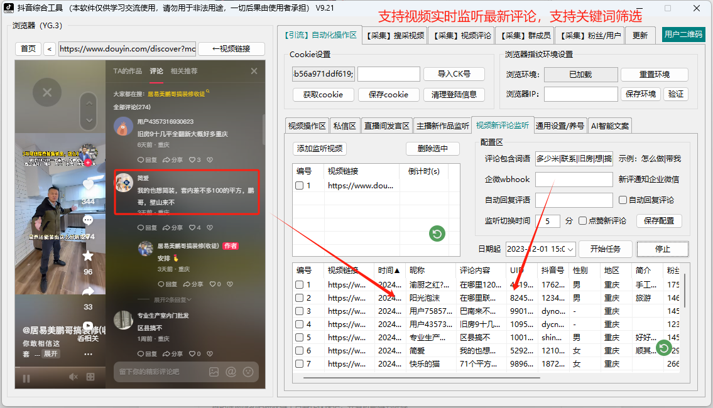Viewport: 713px width, 408px height.
Task: Click the browser URL address field
Action: click(126, 48)
